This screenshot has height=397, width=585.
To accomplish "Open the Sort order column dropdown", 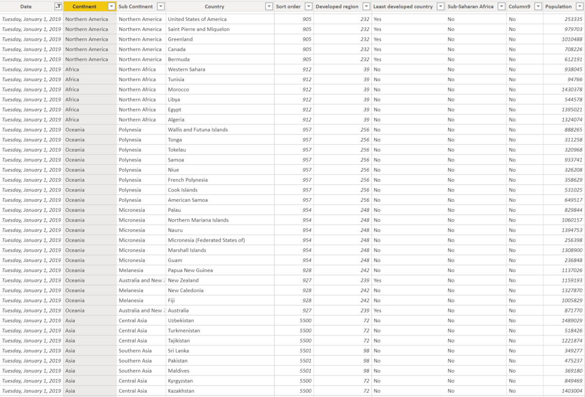I will pos(308,6).
